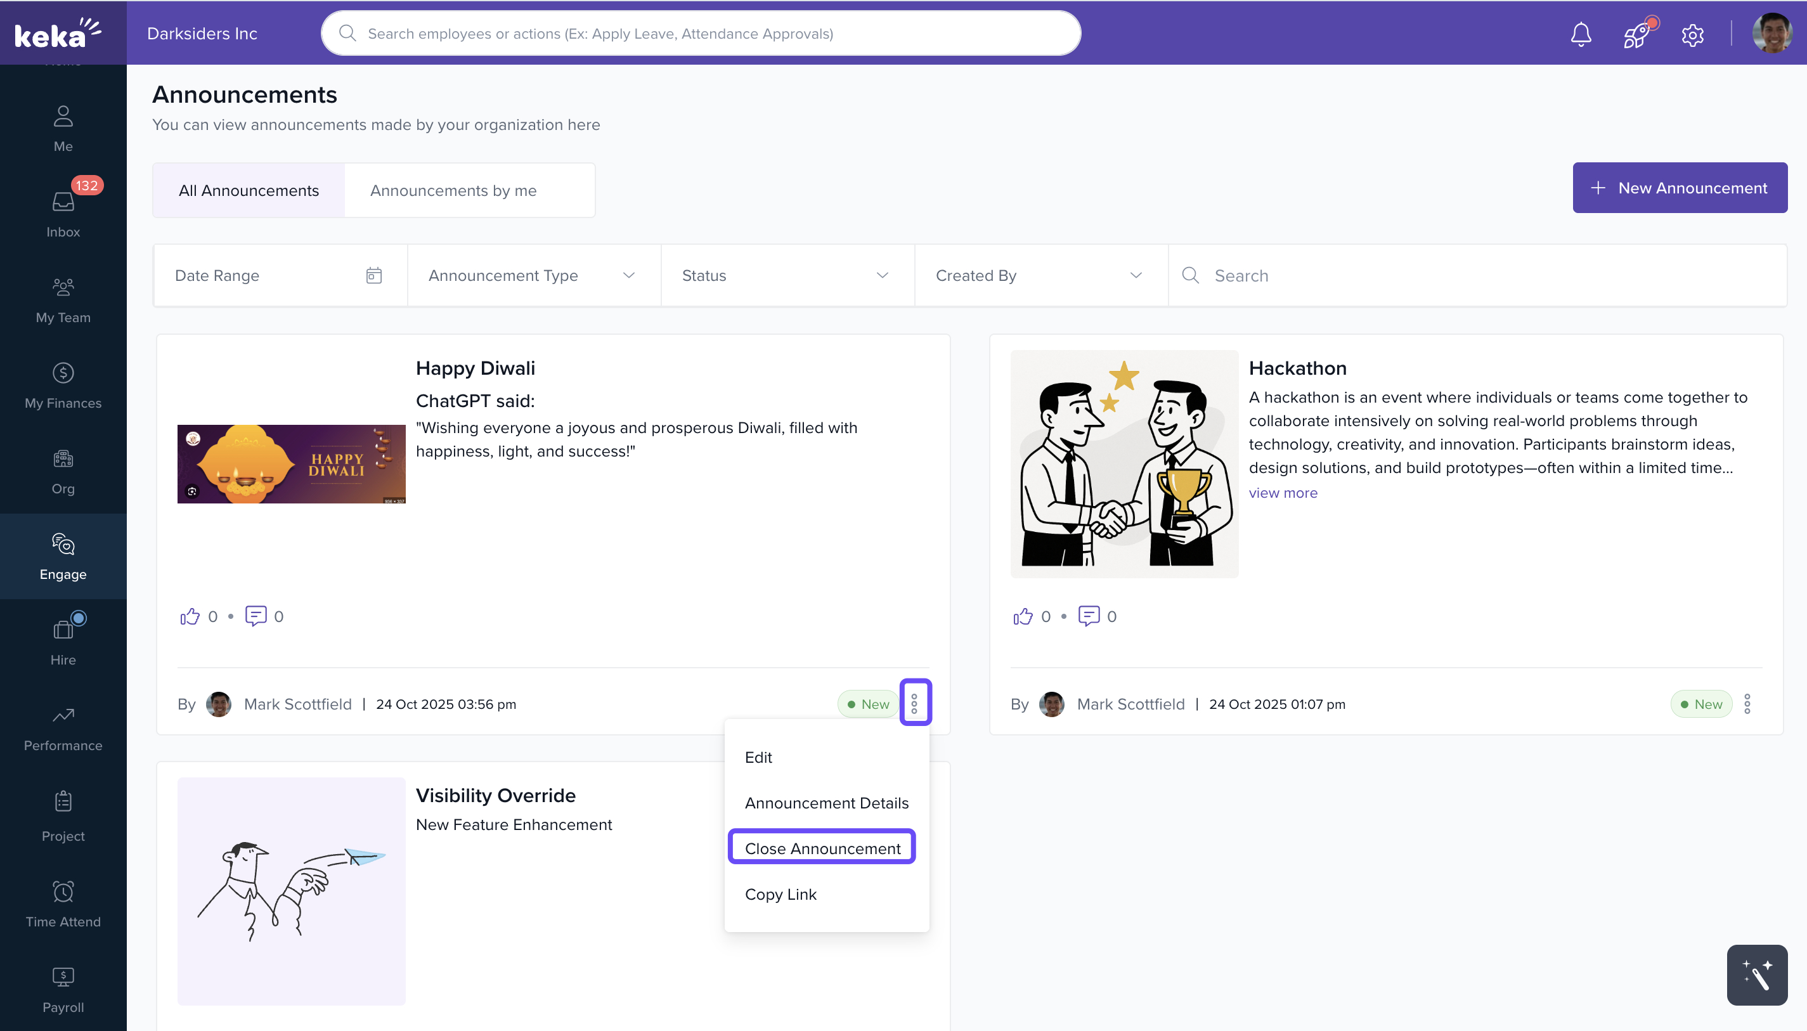This screenshot has width=1807, height=1031.
Task: Like the Happy Diwali announcement
Action: click(190, 616)
